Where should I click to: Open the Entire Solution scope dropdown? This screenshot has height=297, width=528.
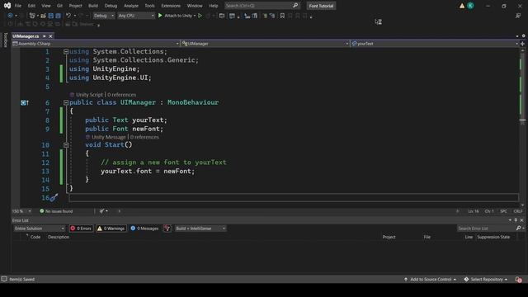click(x=40, y=229)
